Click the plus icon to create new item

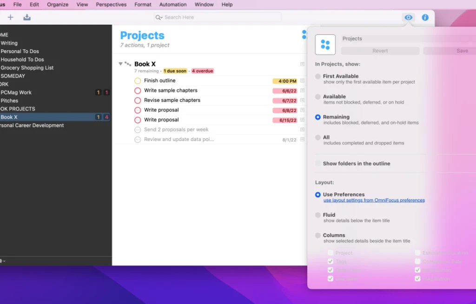[x=10, y=17]
